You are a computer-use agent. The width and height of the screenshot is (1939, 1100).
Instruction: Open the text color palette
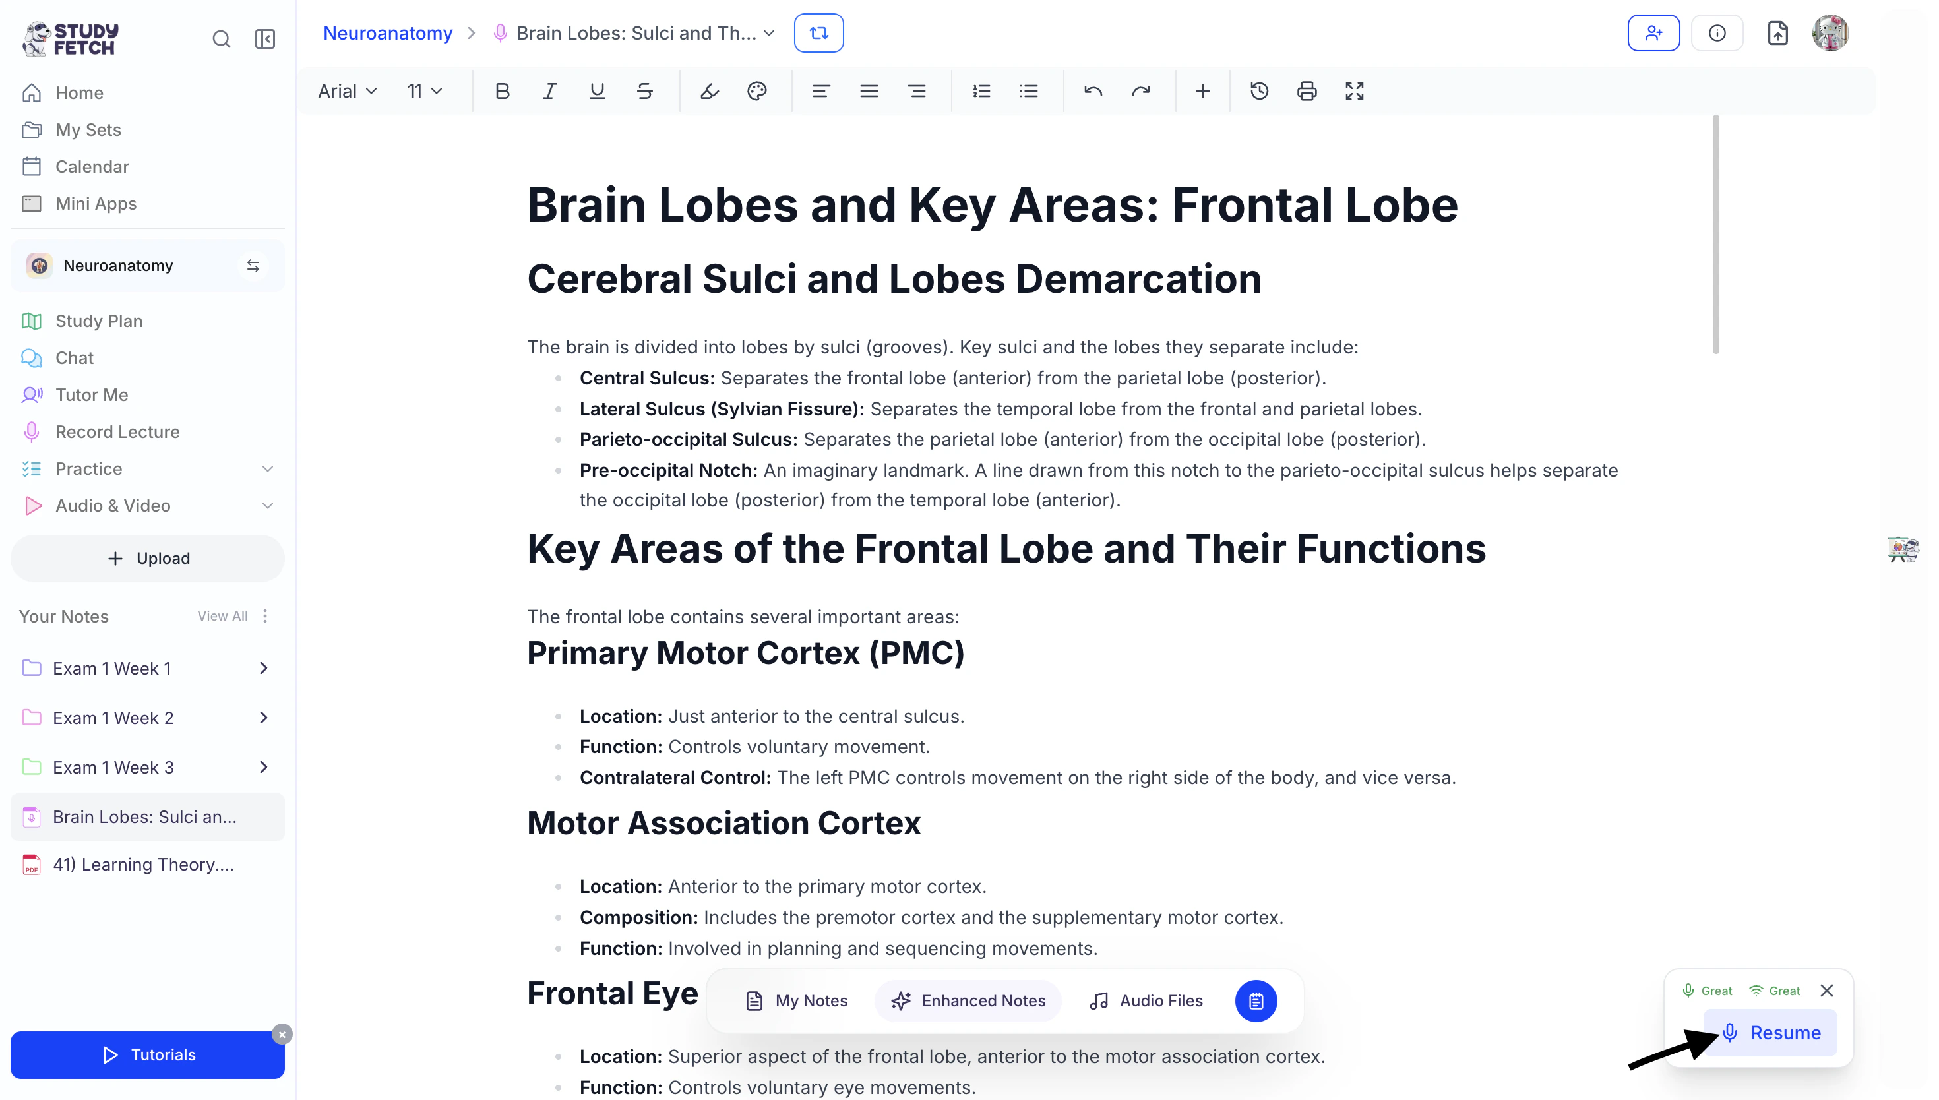(757, 92)
